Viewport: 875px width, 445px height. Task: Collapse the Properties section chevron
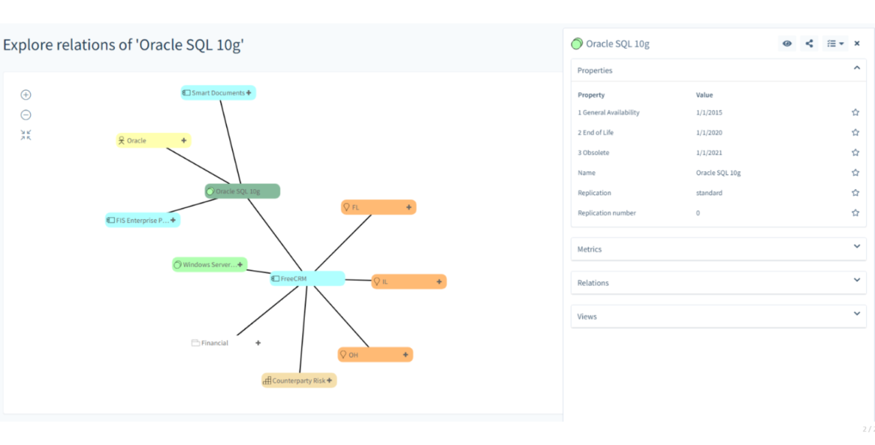pyautogui.click(x=857, y=68)
